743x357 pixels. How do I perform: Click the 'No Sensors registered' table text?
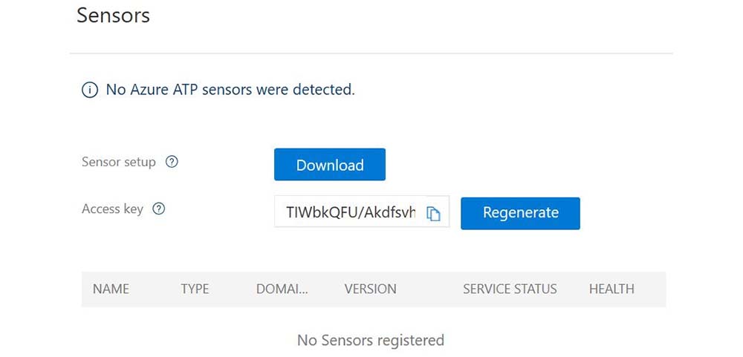pos(371,341)
